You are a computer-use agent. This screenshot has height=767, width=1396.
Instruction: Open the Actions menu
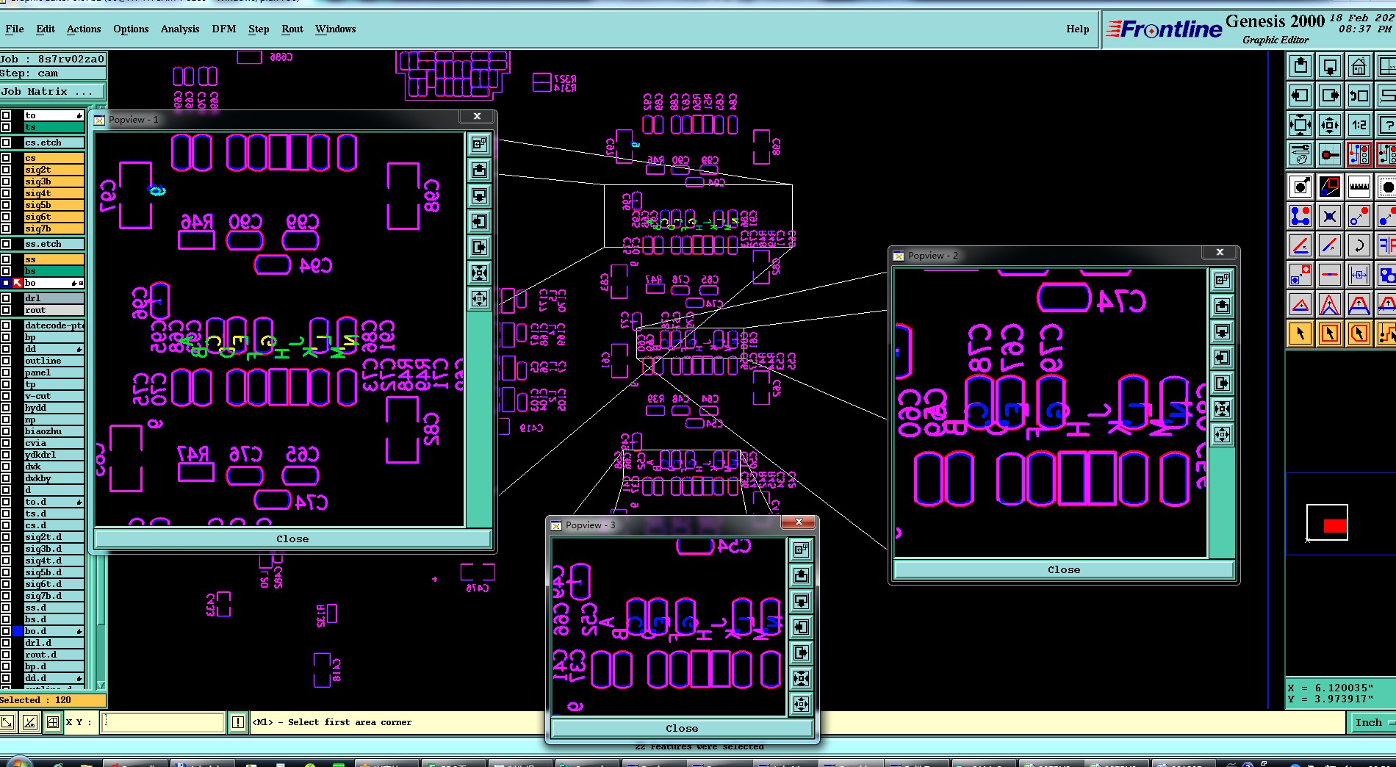(84, 29)
